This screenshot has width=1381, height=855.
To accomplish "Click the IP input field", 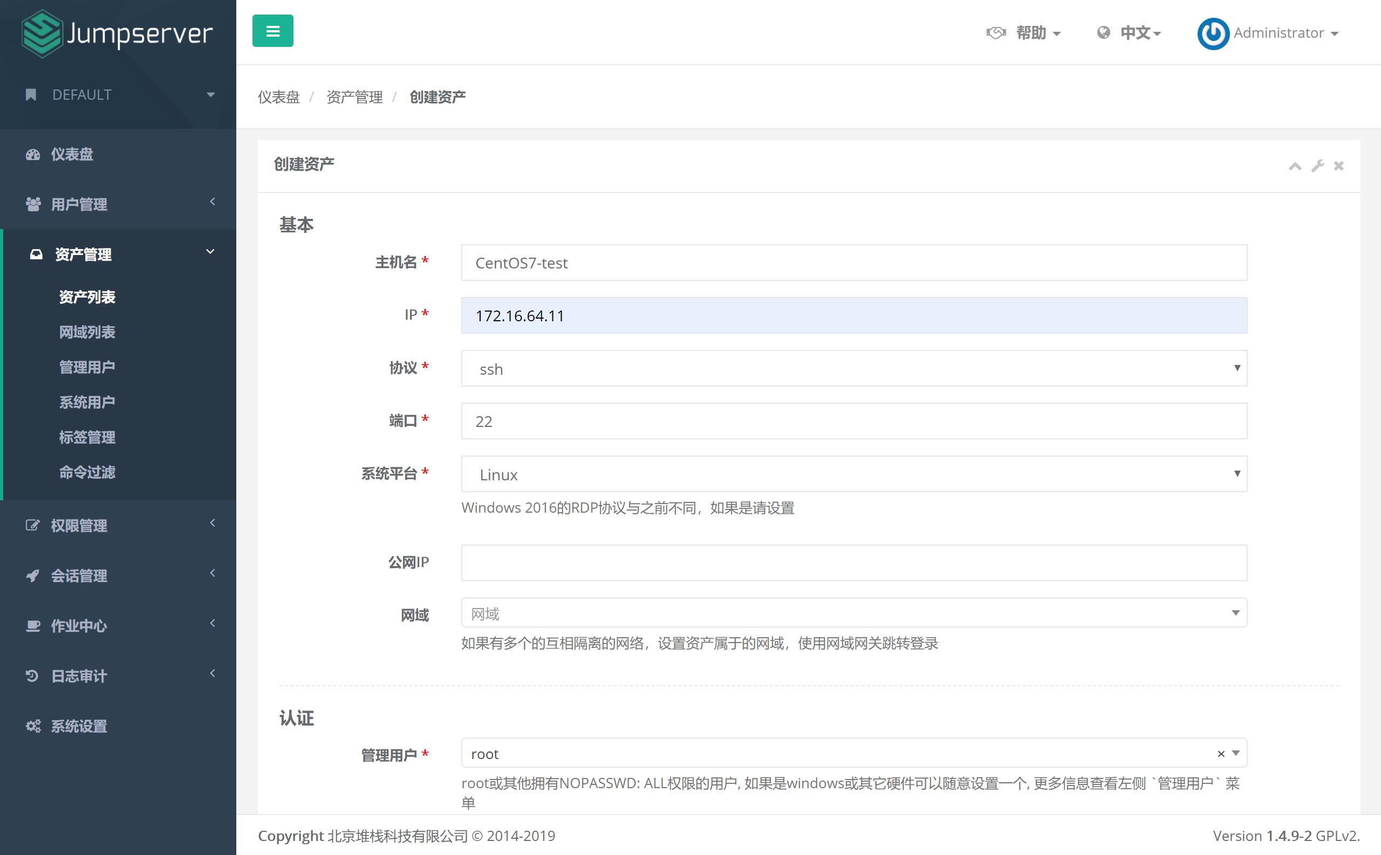I will tap(854, 315).
